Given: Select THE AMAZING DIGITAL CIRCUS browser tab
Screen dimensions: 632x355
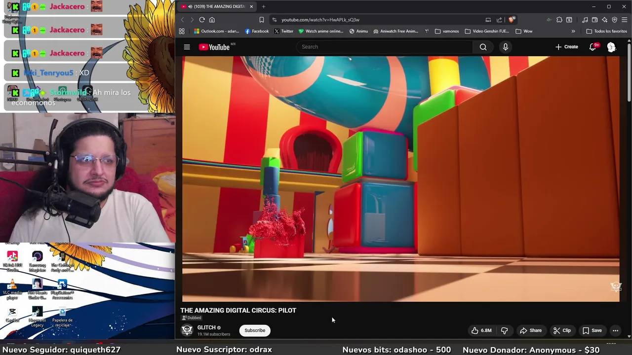Looking at the screenshot, I should tap(217, 6).
